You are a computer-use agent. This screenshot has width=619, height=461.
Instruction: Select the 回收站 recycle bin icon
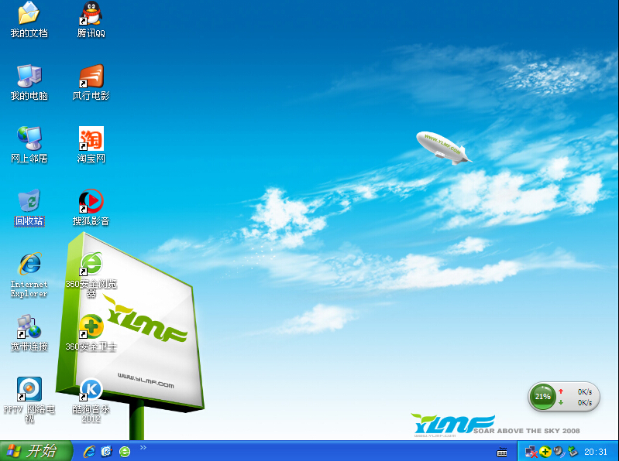pyautogui.click(x=29, y=207)
